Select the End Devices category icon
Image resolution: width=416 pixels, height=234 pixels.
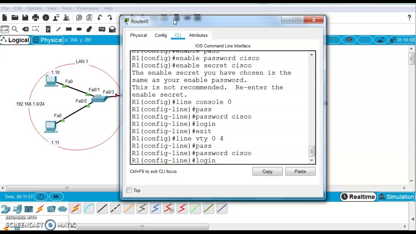(x=17, y=209)
